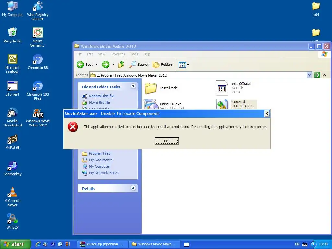Expand the Address bar dropdown
This screenshot has width=332, height=249.
(x=309, y=75)
